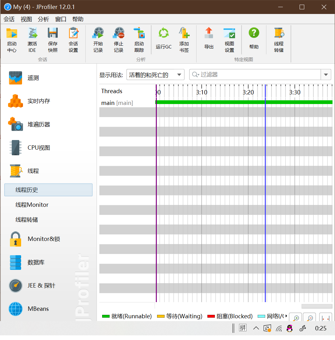Open 视图设置 view settings
Image resolution: width=335 pixels, height=340 pixels.
(x=229, y=40)
